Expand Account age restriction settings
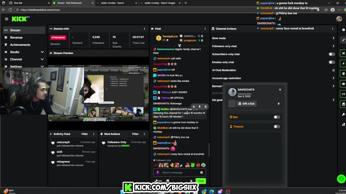This screenshot has height=194, width=346. point(333,78)
